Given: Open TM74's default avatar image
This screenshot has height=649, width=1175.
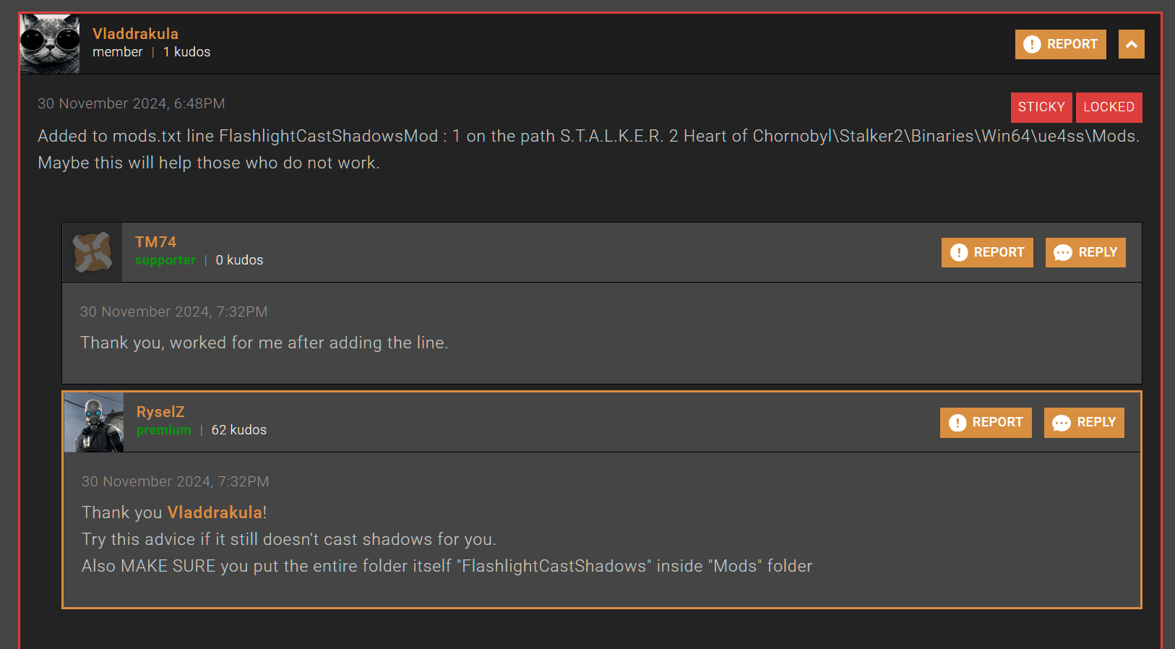Looking at the screenshot, I should (x=92, y=252).
